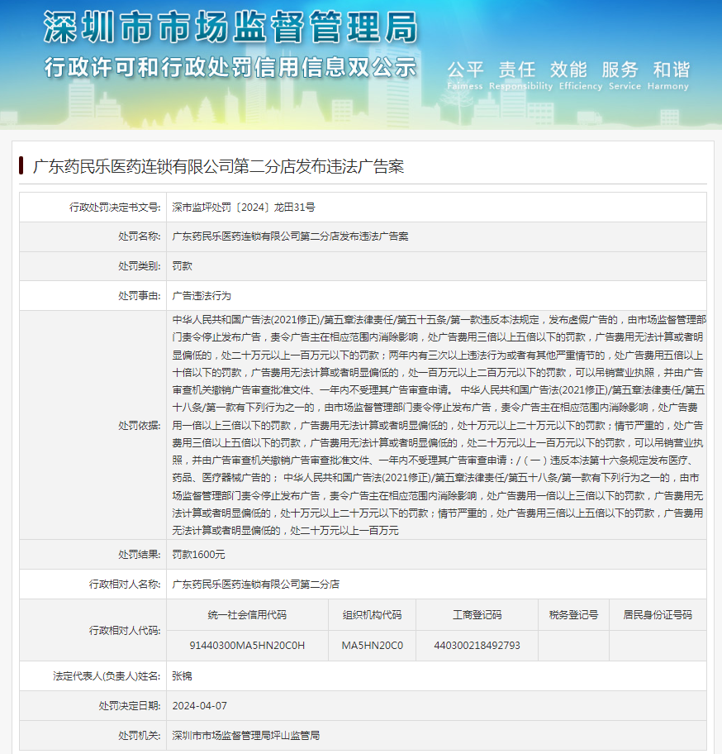Click the label 处罚名称

140,236
